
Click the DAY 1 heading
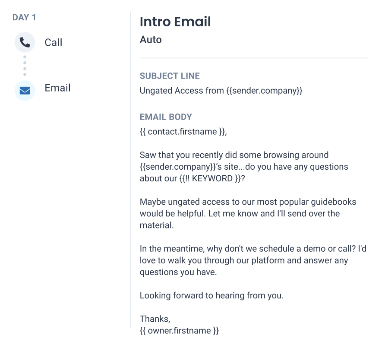click(x=24, y=17)
